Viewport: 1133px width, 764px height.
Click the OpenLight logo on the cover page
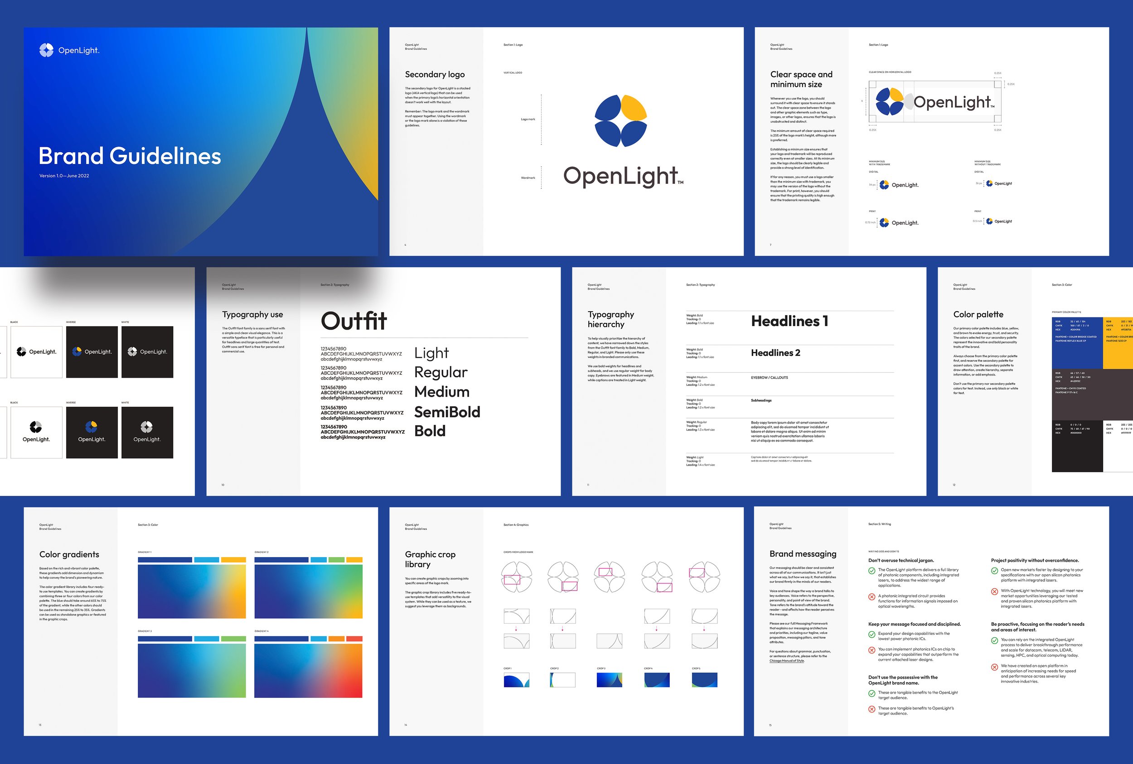click(x=69, y=50)
